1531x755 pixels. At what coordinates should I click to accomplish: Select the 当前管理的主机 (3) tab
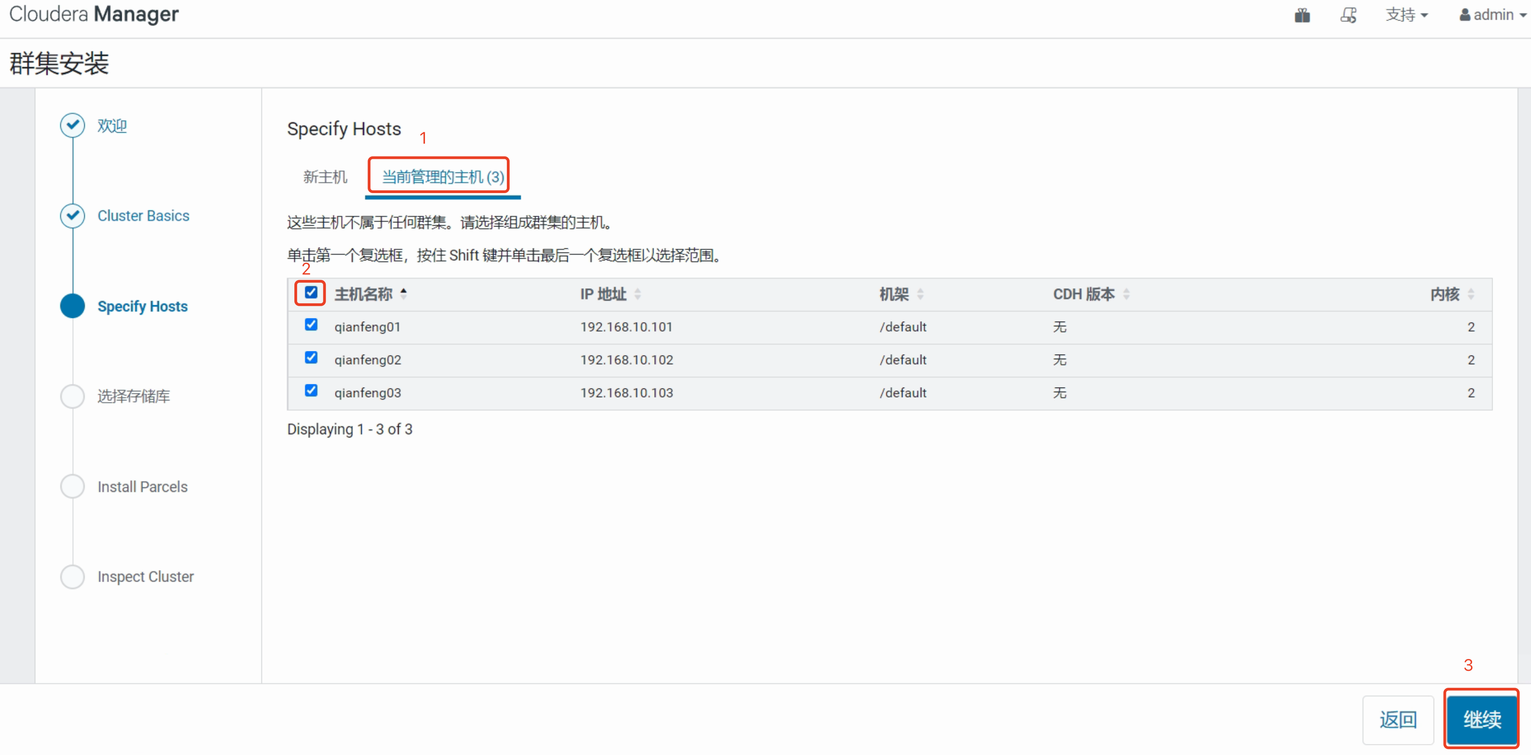[442, 177]
